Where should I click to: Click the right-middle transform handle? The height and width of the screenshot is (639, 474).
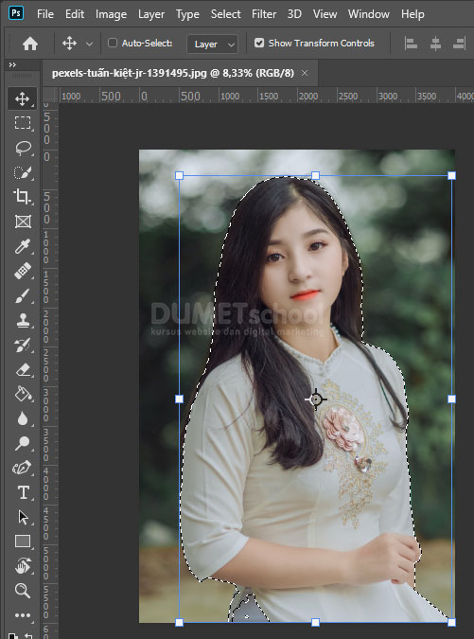click(x=451, y=399)
